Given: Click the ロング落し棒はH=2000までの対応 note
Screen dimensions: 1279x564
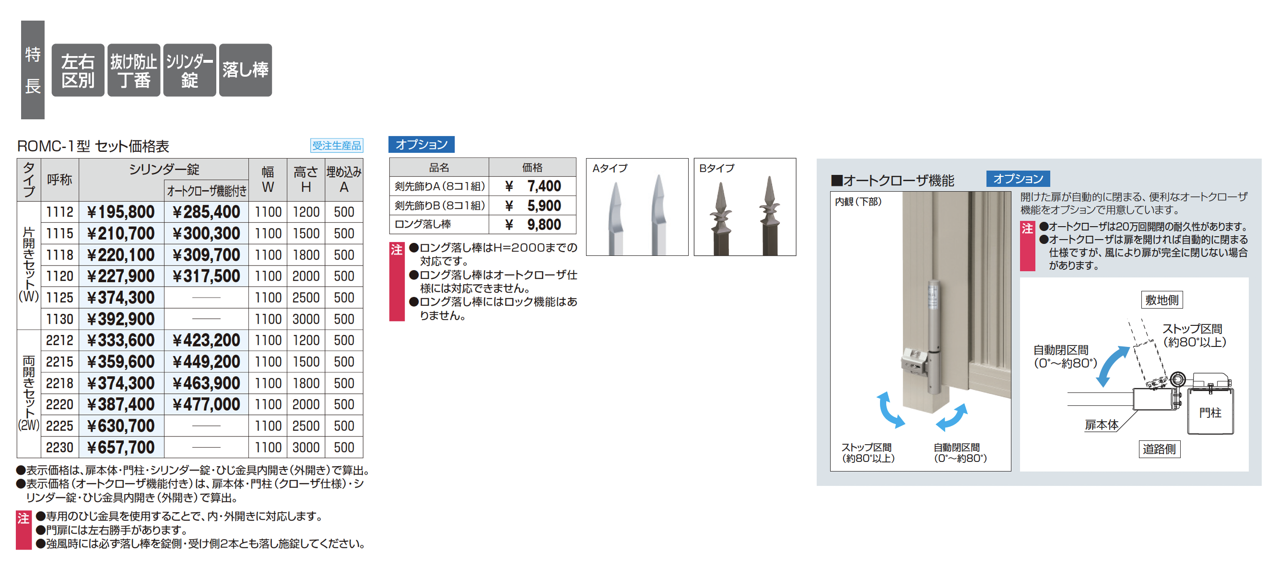Looking at the screenshot, I should click(x=493, y=254).
